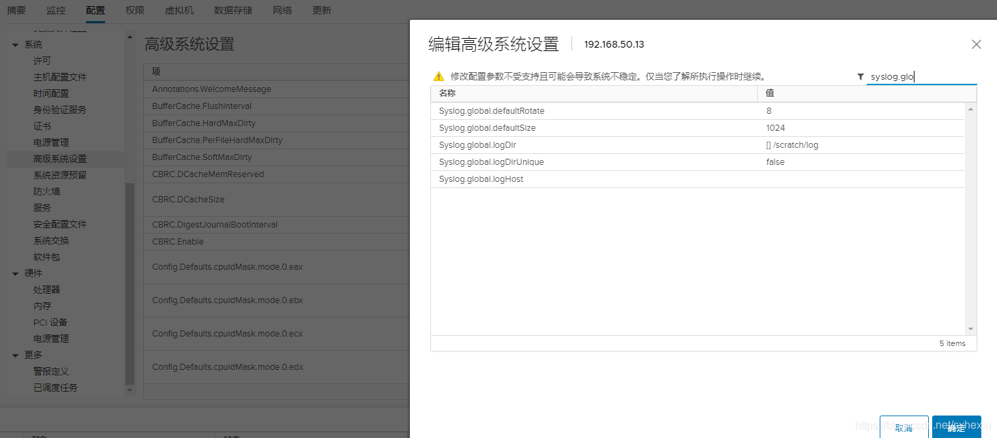Viewport: 997px width, 438px height.
Task: Switch to the 虚拟机 tab
Action: click(179, 10)
